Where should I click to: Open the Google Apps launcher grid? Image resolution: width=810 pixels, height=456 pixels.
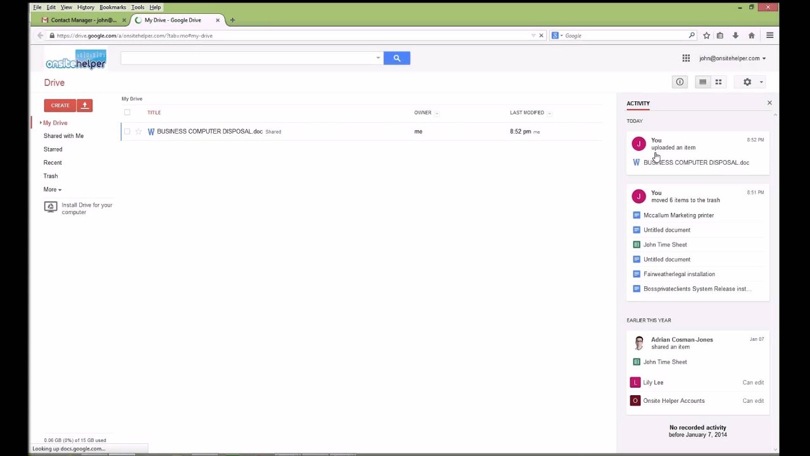pyautogui.click(x=686, y=58)
